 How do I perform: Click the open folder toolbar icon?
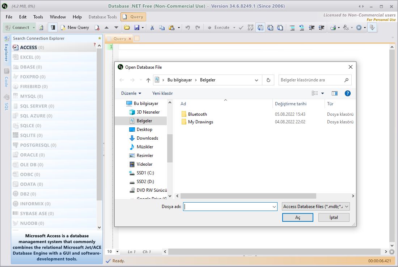[127, 27]
